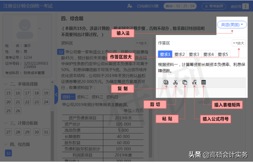This screenshot has height=163, width=253.
Task: Go to question 16
Action: (18, 93)
